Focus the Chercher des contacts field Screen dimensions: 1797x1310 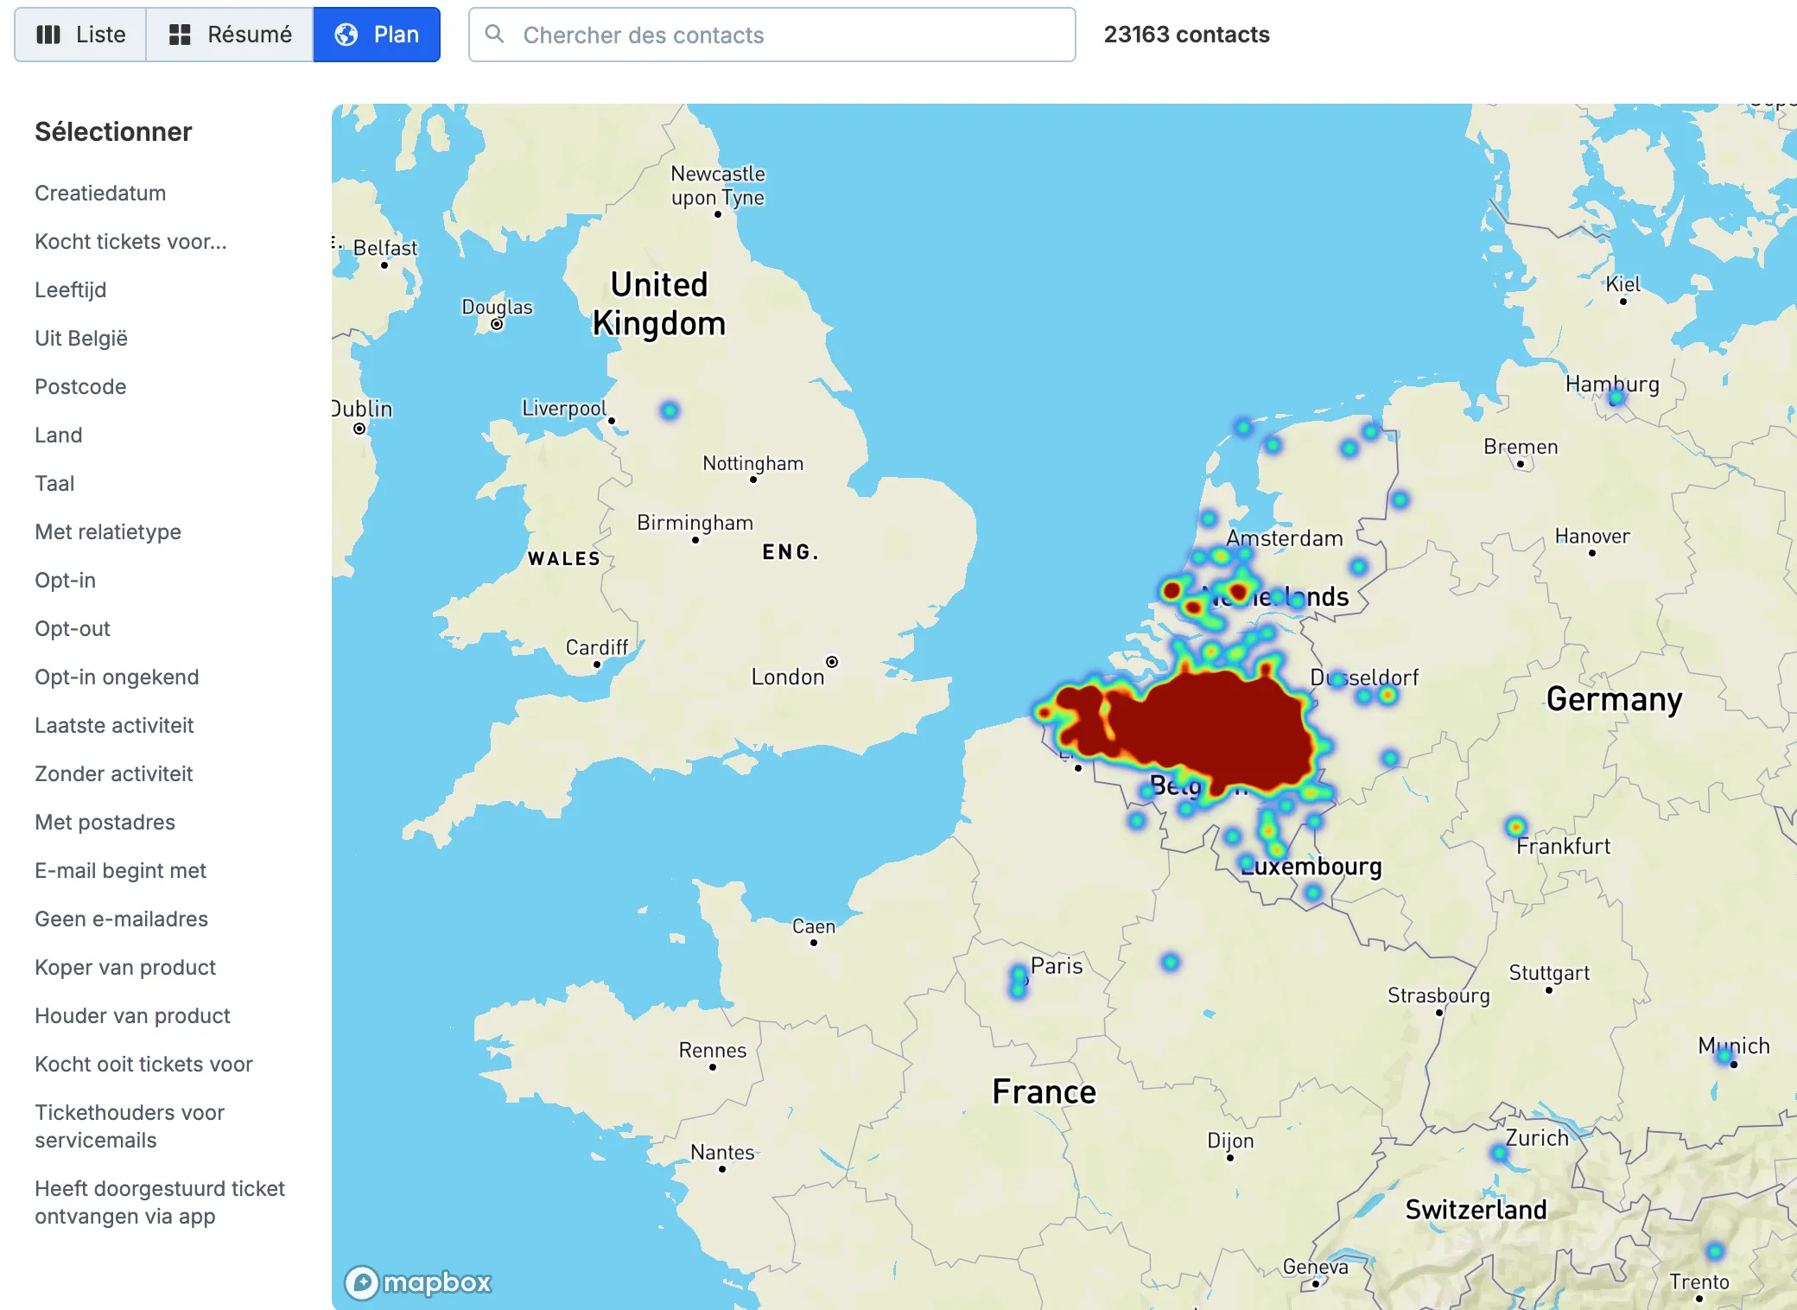click(x=772, y=35)
